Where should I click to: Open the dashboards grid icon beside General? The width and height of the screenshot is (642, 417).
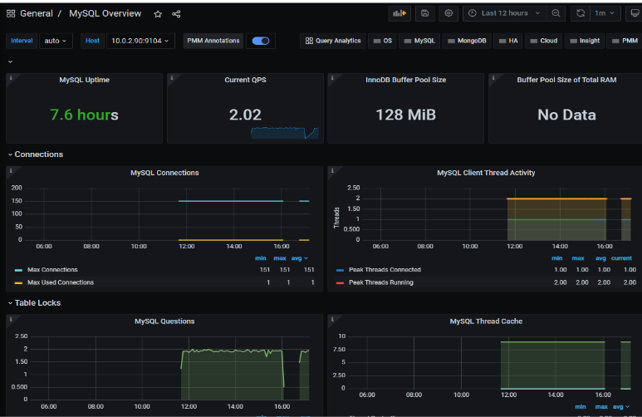(11, 13)
